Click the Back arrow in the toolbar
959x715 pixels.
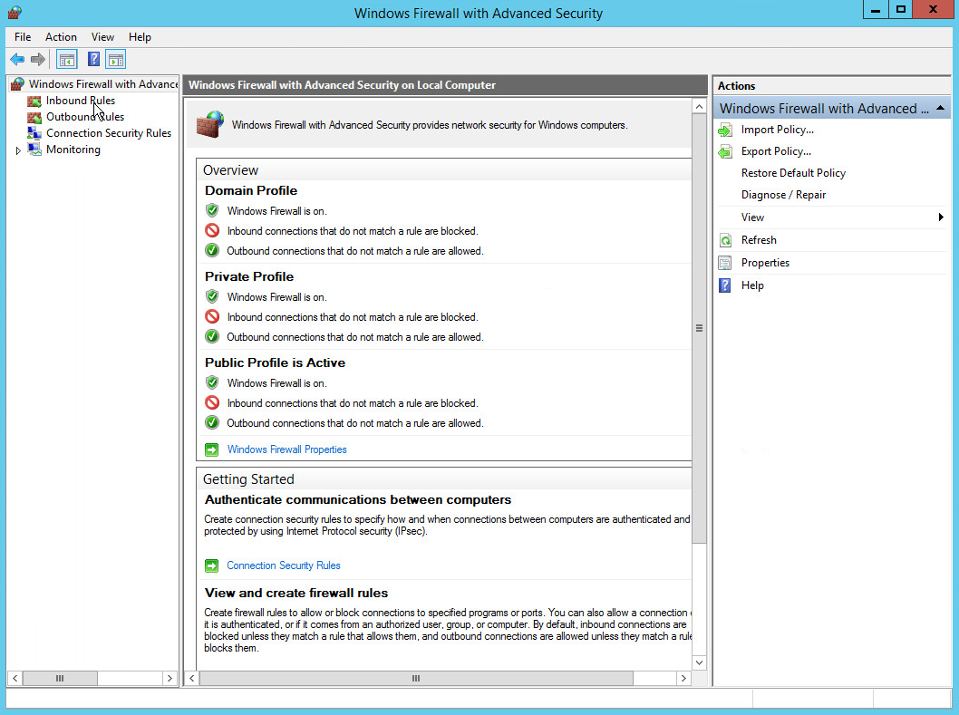[x=16, y=60]
